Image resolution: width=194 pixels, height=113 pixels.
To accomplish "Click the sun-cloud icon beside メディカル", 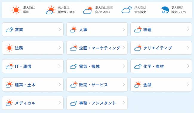I will (9, 103).
